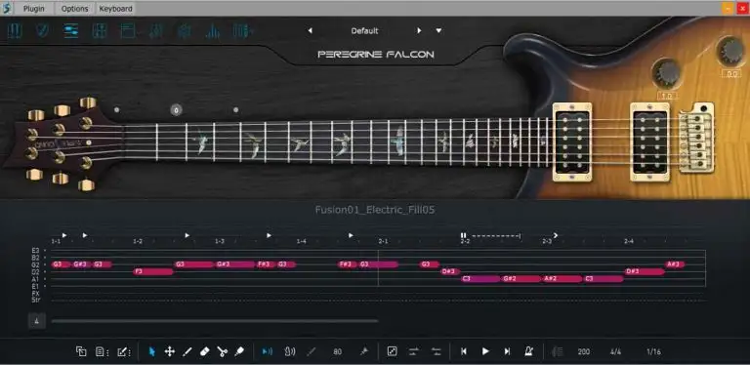Select the arrow pointer tool
This screenshot has height=365, width=750.
pyautogui.click(x=152, y=351)
